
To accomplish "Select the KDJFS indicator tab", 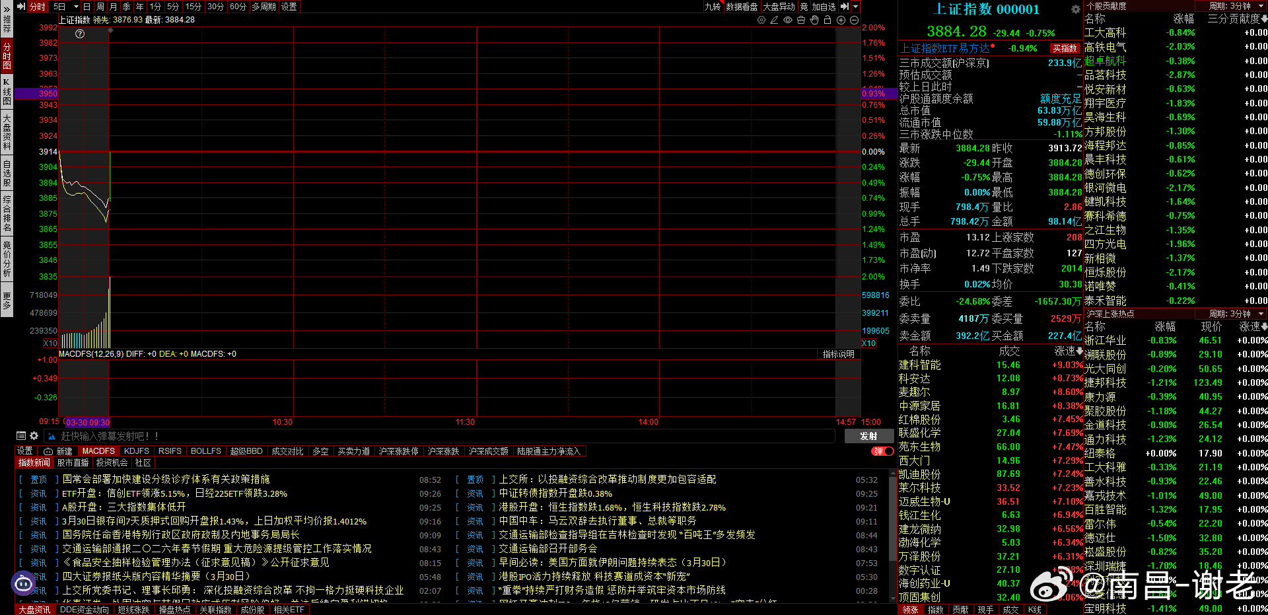I will [137, 451].
